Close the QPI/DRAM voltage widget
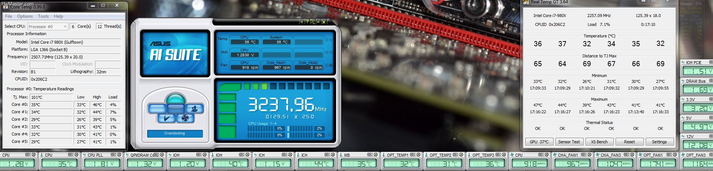This screenshot has height=171, width=713. (162, 155)
